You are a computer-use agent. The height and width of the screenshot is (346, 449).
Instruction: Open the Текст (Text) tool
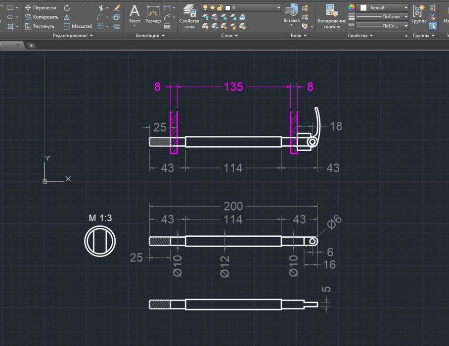point(135,15)
